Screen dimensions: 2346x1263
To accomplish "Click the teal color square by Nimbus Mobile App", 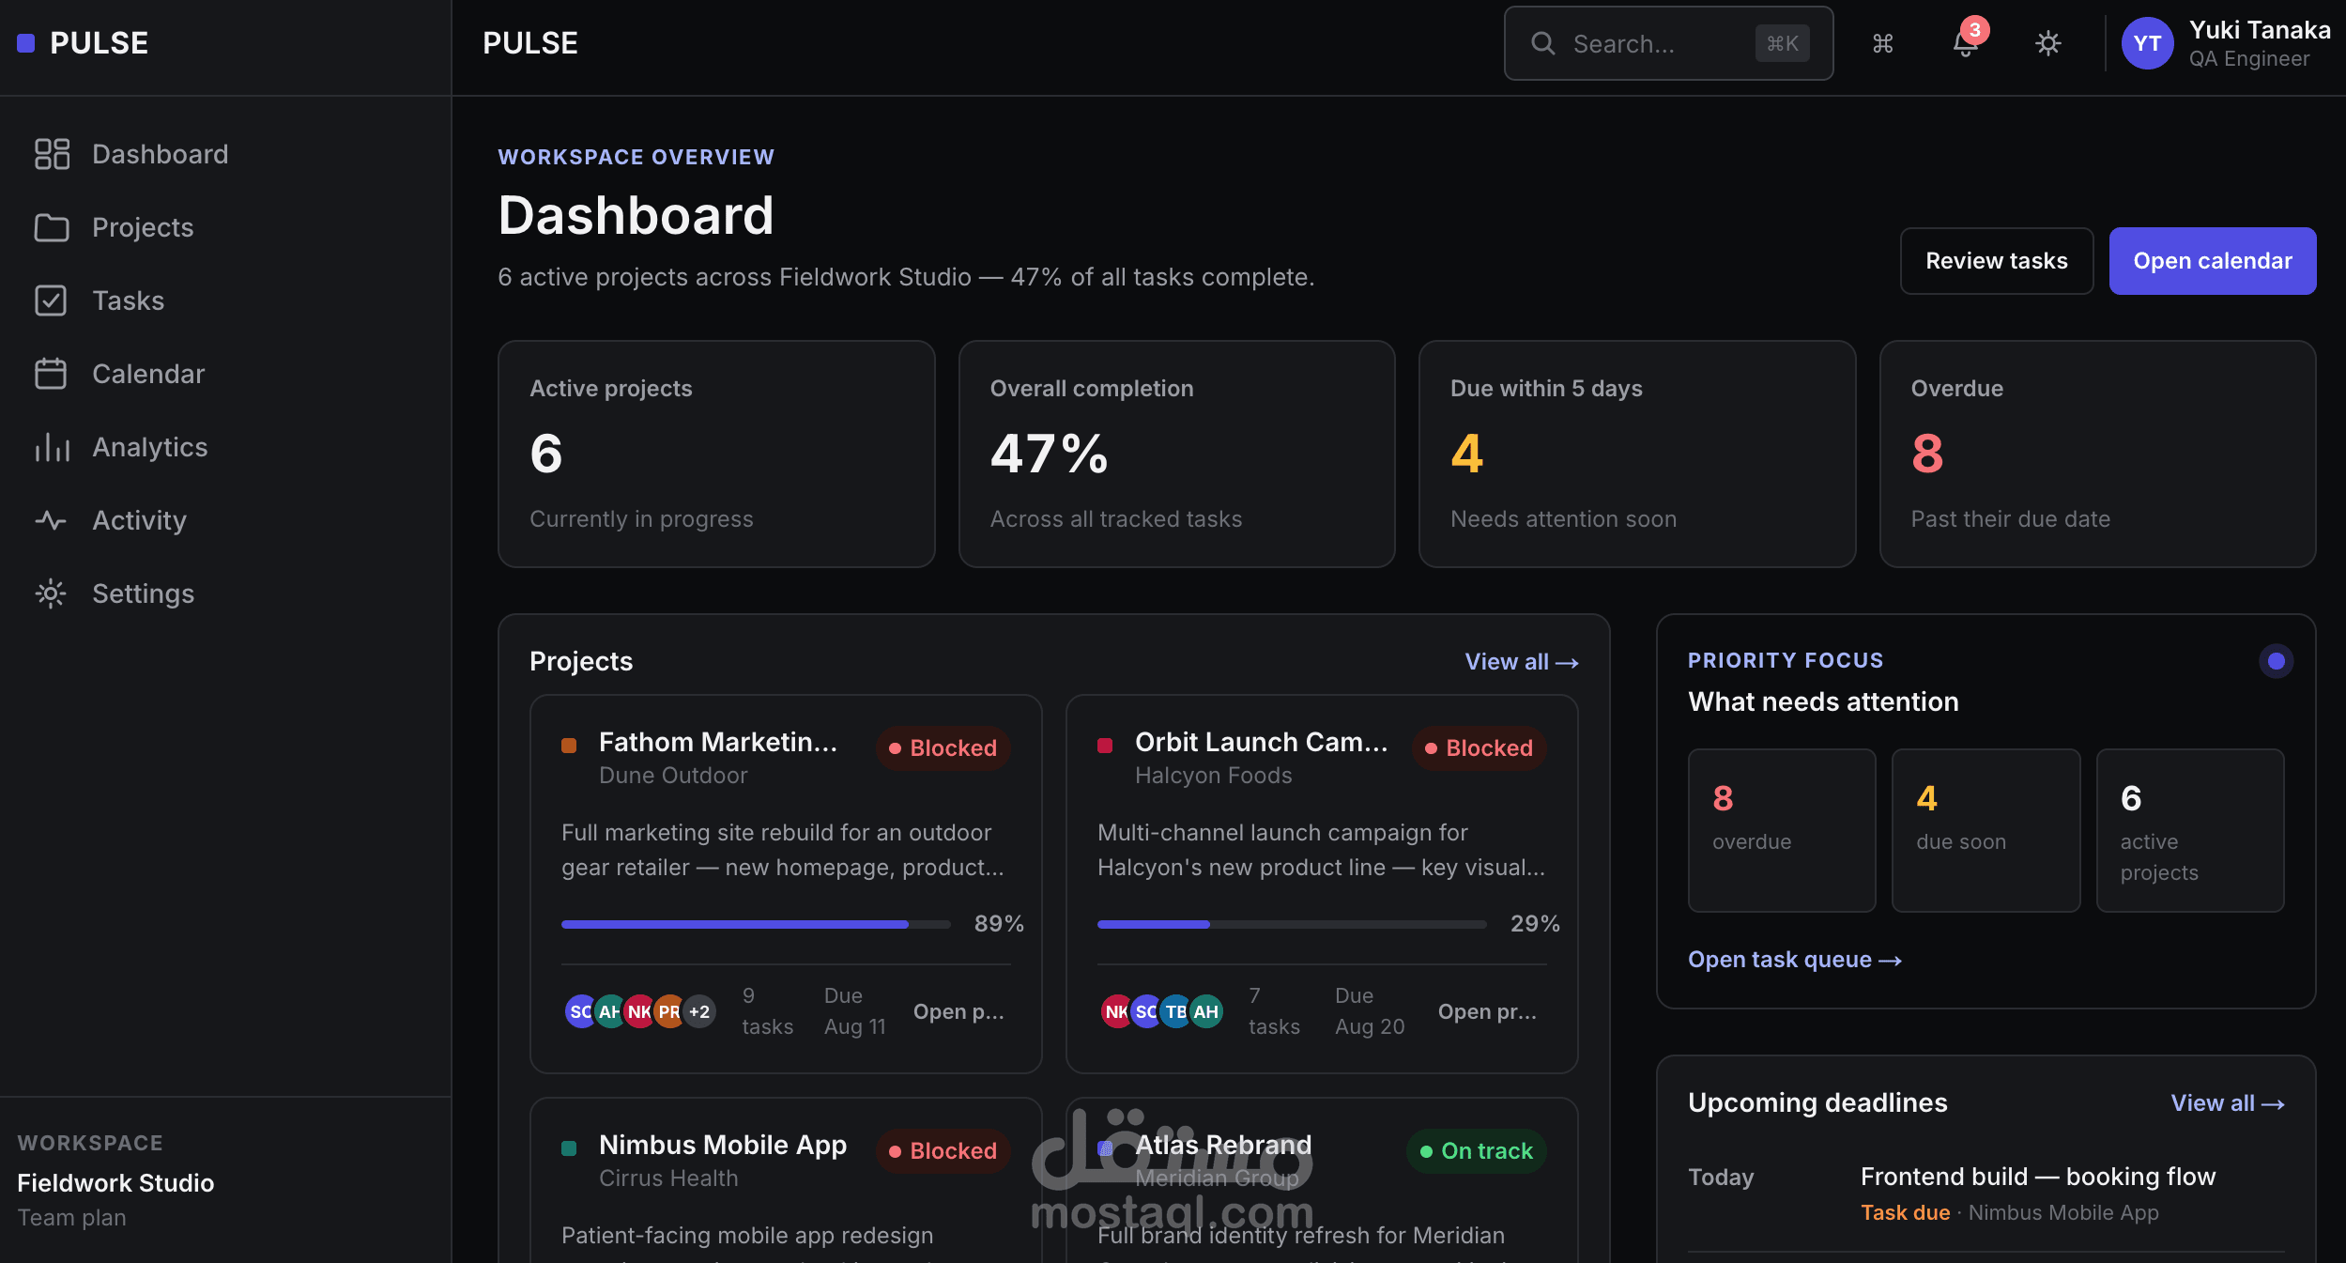I will (569, 1148).
